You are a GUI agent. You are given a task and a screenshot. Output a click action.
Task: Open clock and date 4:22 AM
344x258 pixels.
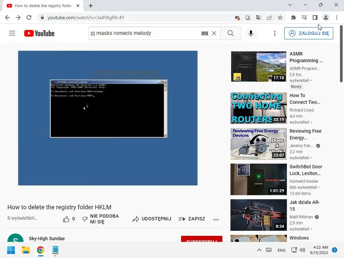click(319, 250)
